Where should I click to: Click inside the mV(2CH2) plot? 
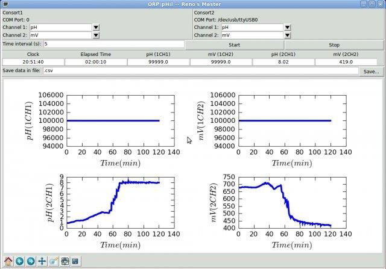[x=293, y=202]
